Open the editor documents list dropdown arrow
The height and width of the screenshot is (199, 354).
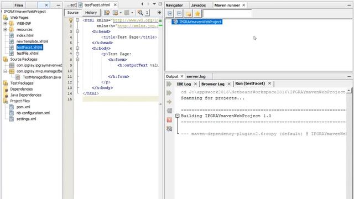click(x=154, y=4)
